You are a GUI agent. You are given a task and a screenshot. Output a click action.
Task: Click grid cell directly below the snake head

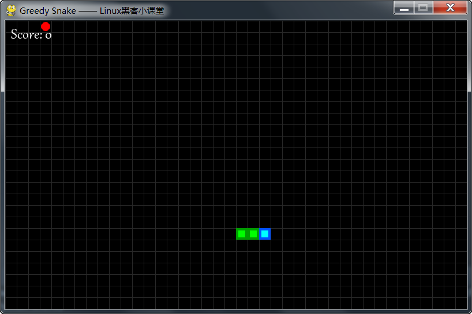pyautogui.click(x=265, y=245)
